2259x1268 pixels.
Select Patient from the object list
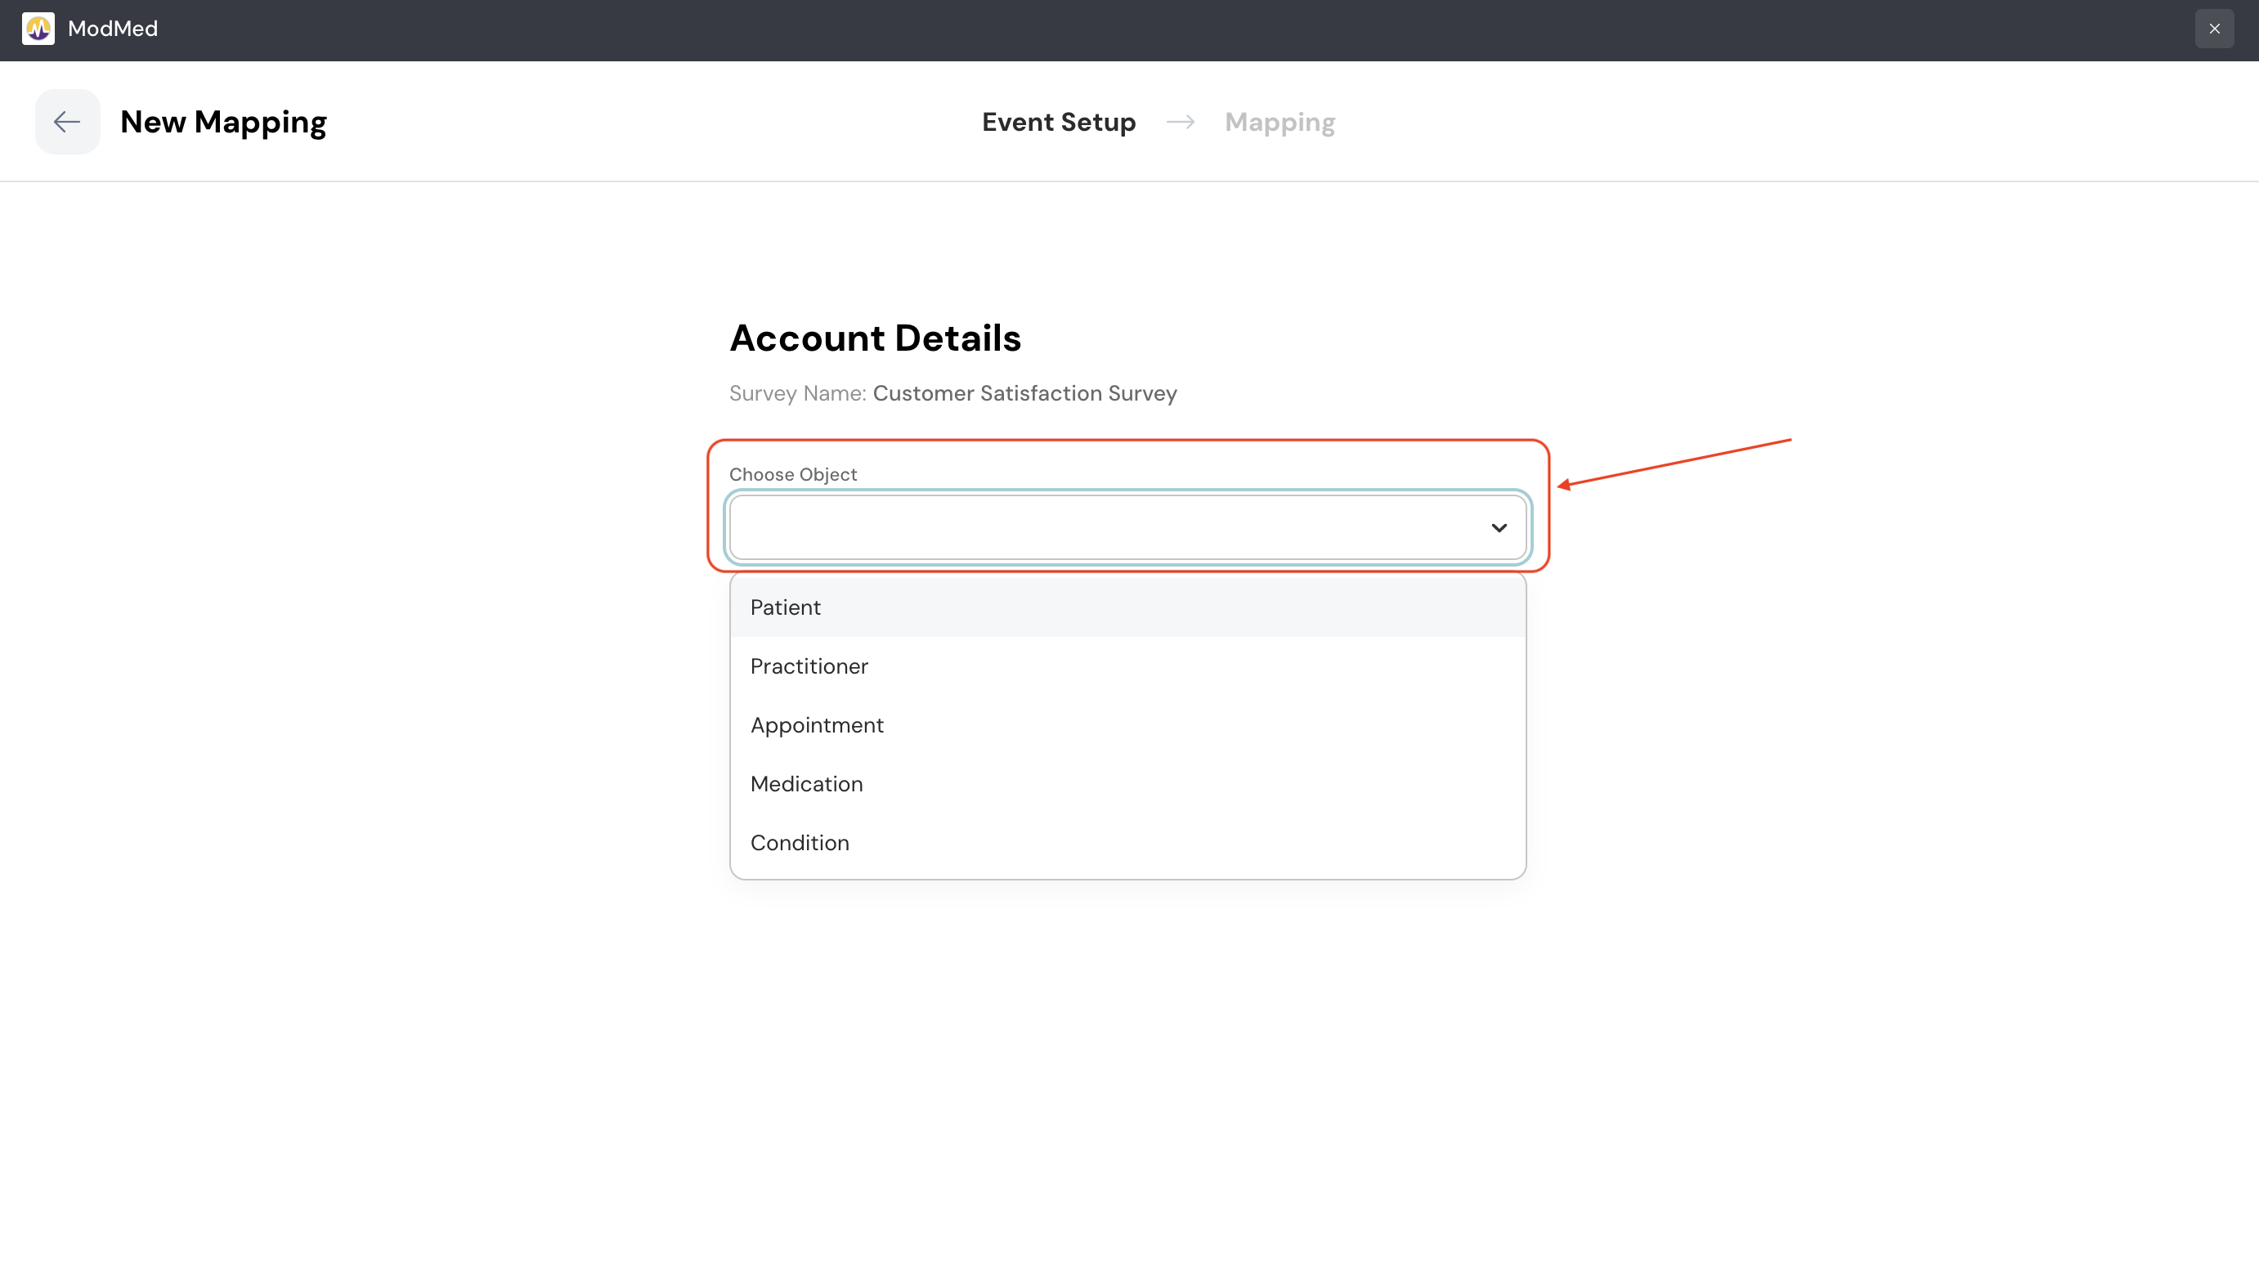[786, 607]
